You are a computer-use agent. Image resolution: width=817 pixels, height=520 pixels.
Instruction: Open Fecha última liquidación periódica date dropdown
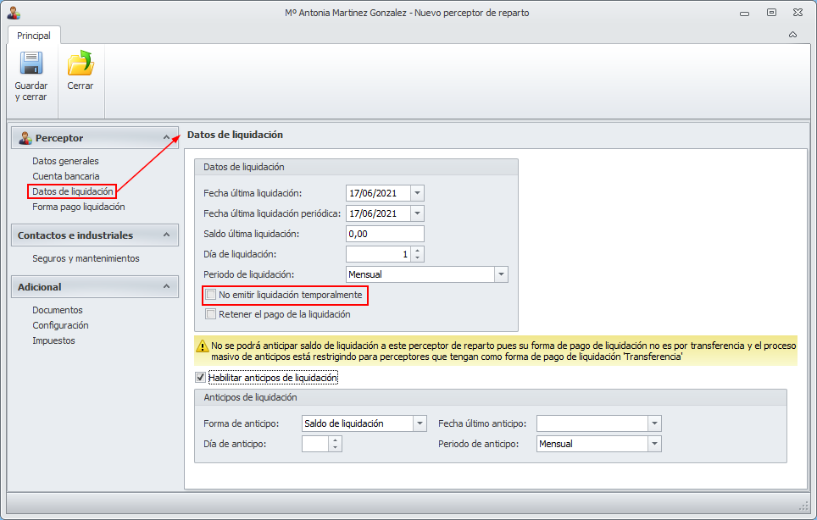[x=417, y=213]
